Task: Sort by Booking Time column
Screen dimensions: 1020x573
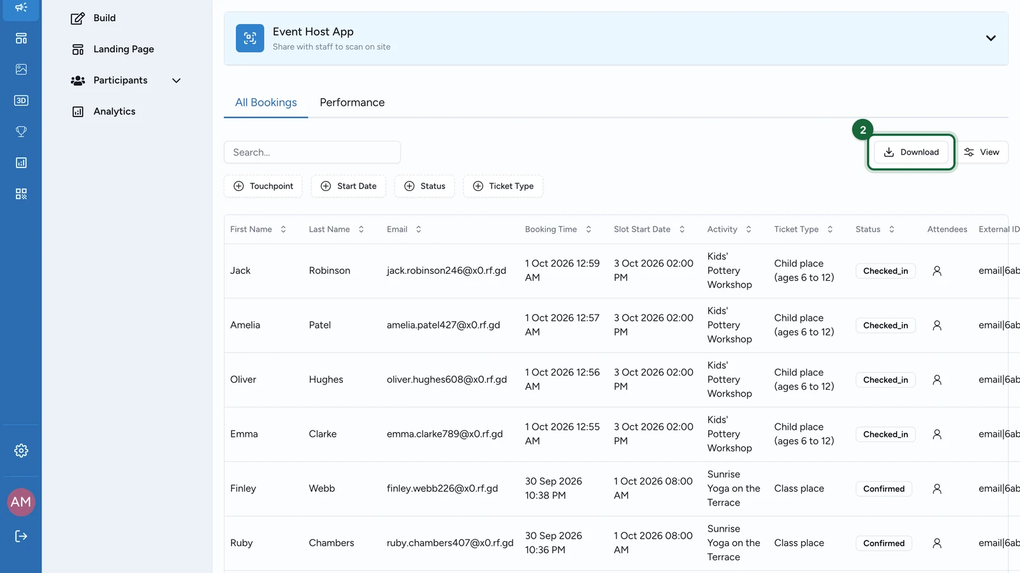Action: tap(558, 229)
